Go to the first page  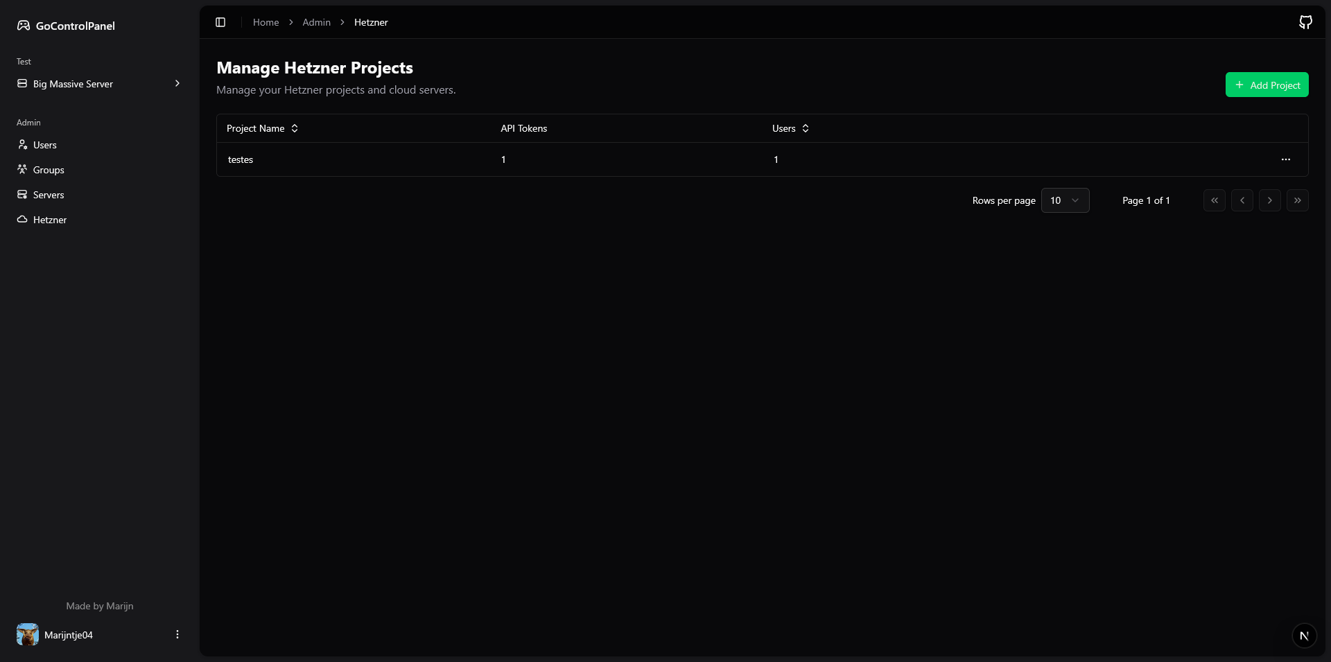pos(1215,200)
